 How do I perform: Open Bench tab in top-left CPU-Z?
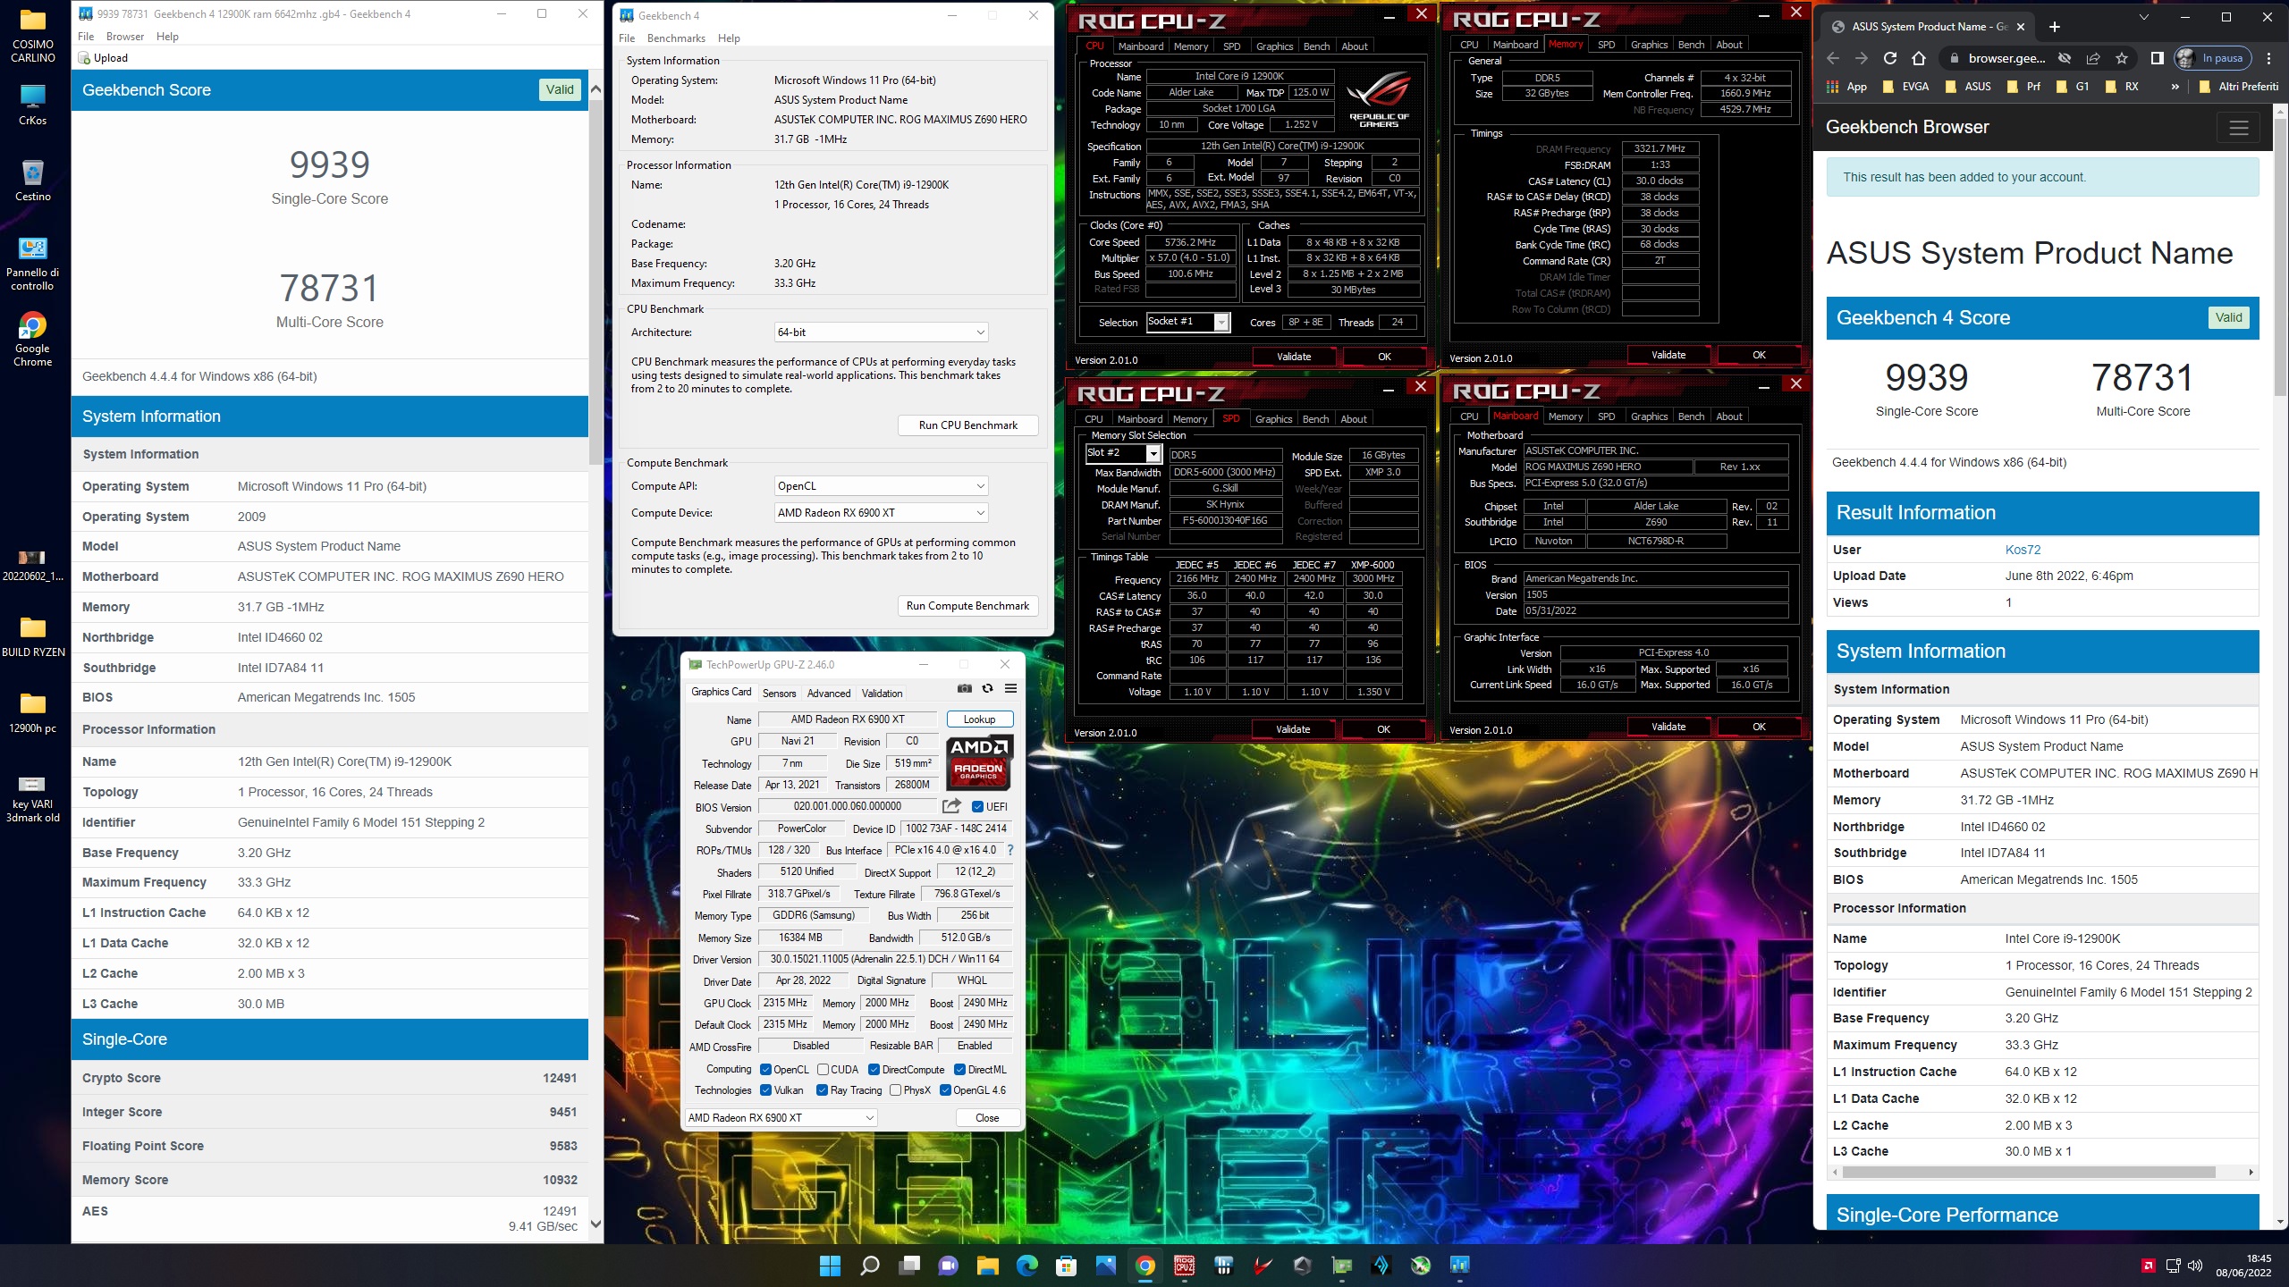tap(1316, 46)
